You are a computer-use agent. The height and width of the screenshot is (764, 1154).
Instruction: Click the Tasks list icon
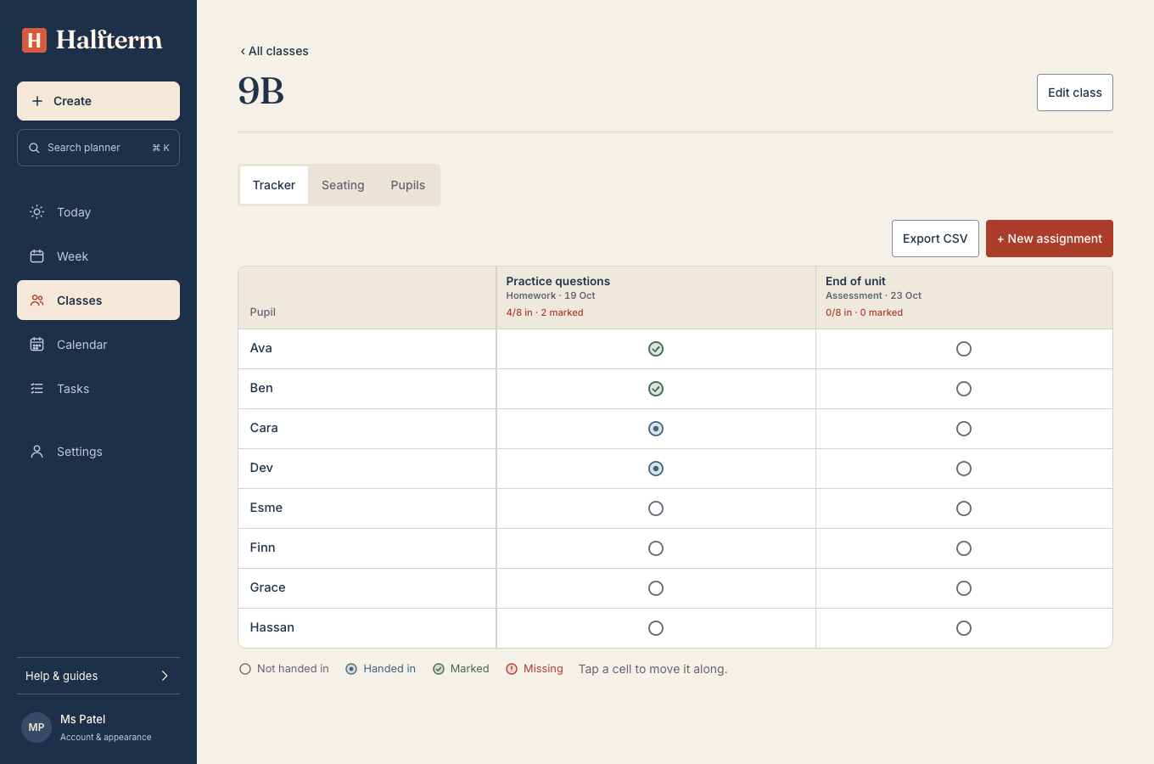coord(37,389)
